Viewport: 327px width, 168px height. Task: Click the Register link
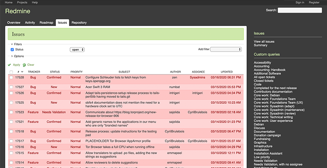(314, 3)
